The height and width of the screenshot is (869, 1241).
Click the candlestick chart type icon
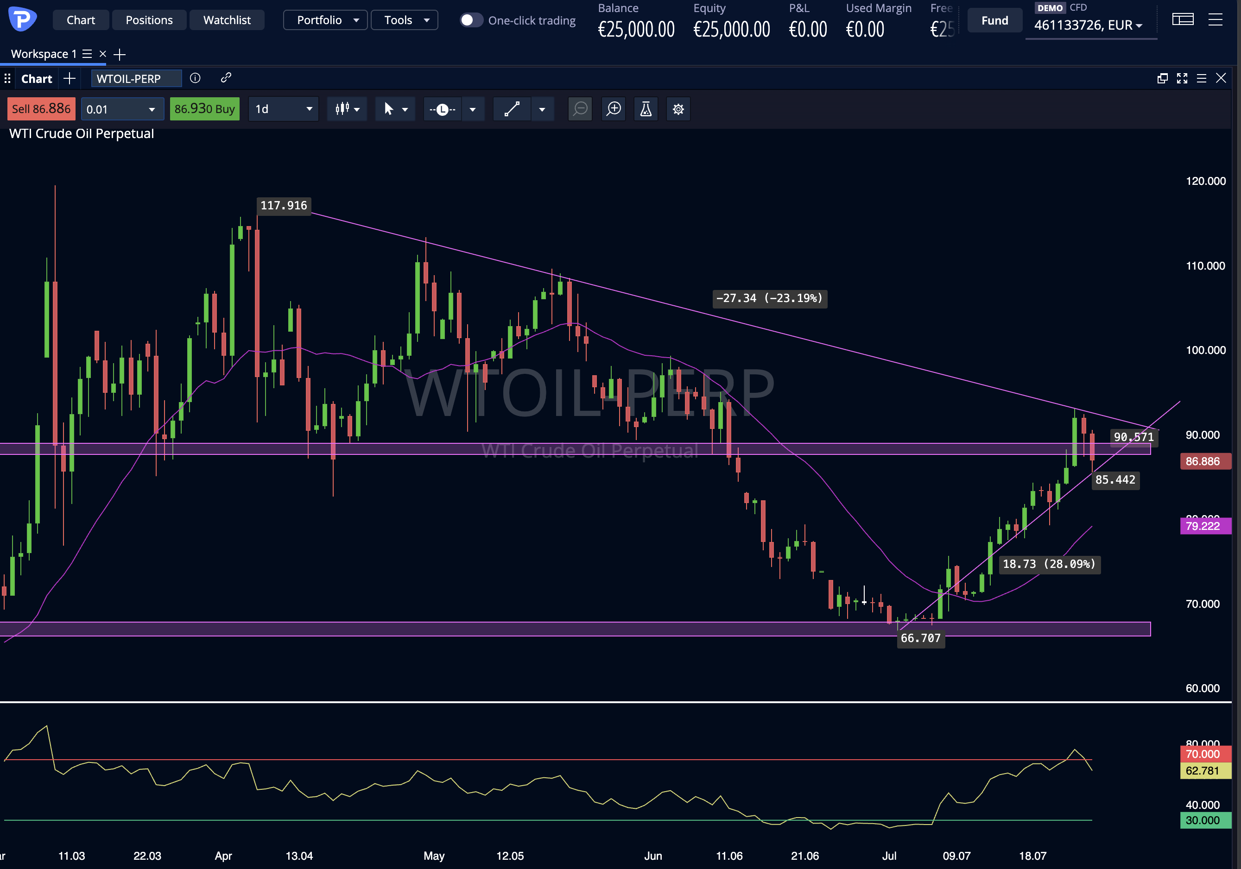pos(342,109)
